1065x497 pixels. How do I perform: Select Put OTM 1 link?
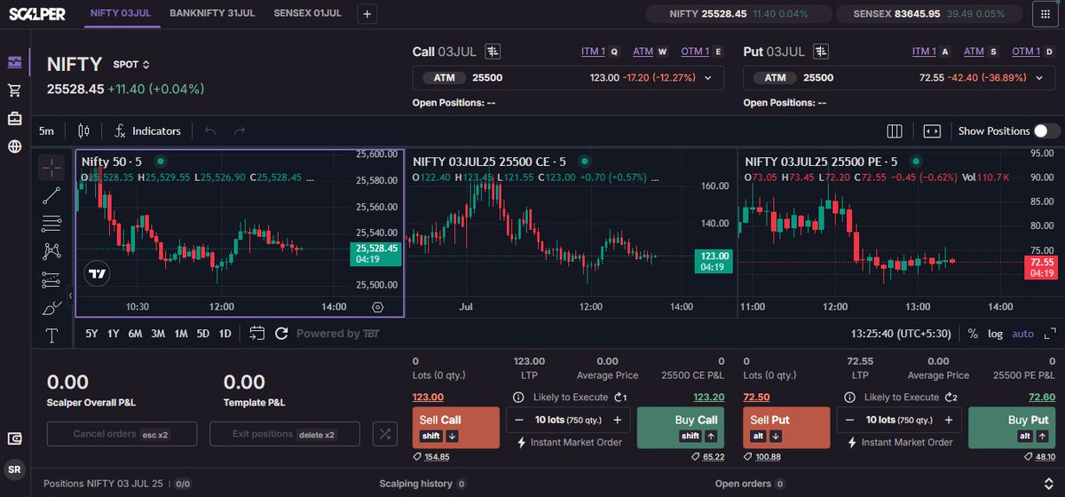pyautogui.click(x=1025, y=51)
